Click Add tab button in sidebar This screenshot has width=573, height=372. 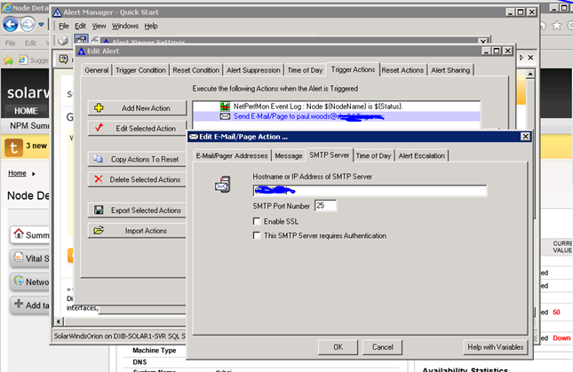(x=30, y=305)
